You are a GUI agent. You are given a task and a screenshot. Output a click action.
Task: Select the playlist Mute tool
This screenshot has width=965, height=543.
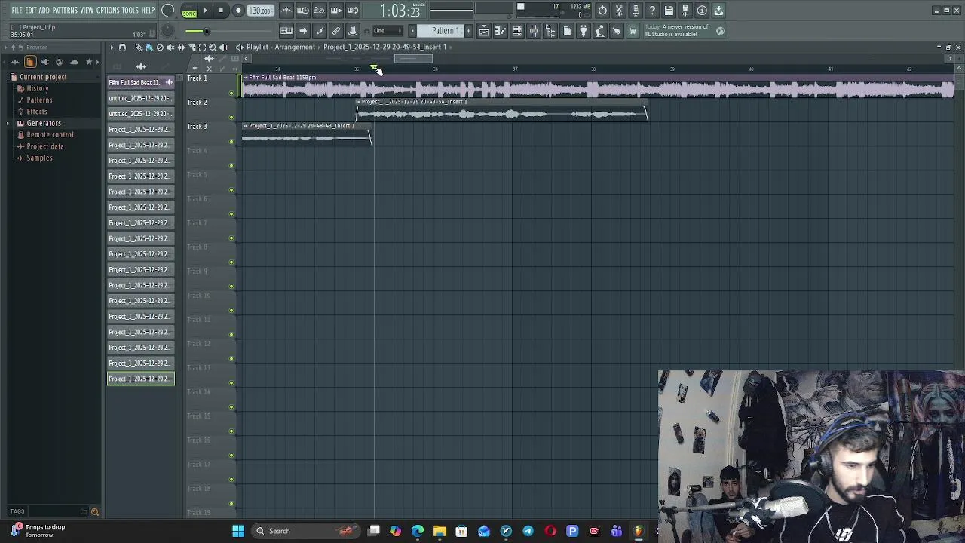[170, 48]
